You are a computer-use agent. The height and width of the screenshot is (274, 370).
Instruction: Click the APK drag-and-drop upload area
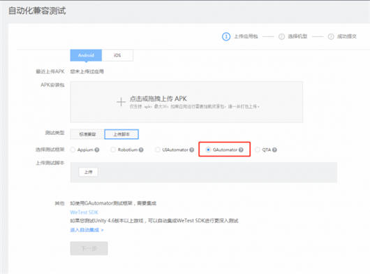(x=186, y=102)
